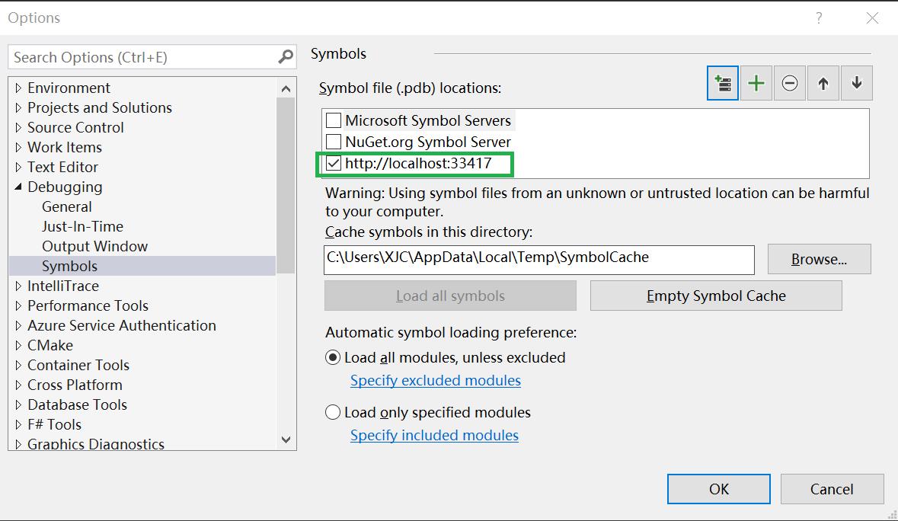This screenshot has width=898, height=521.
Task: Expand the Environment tree node
Action: click(x=18, y=88)
